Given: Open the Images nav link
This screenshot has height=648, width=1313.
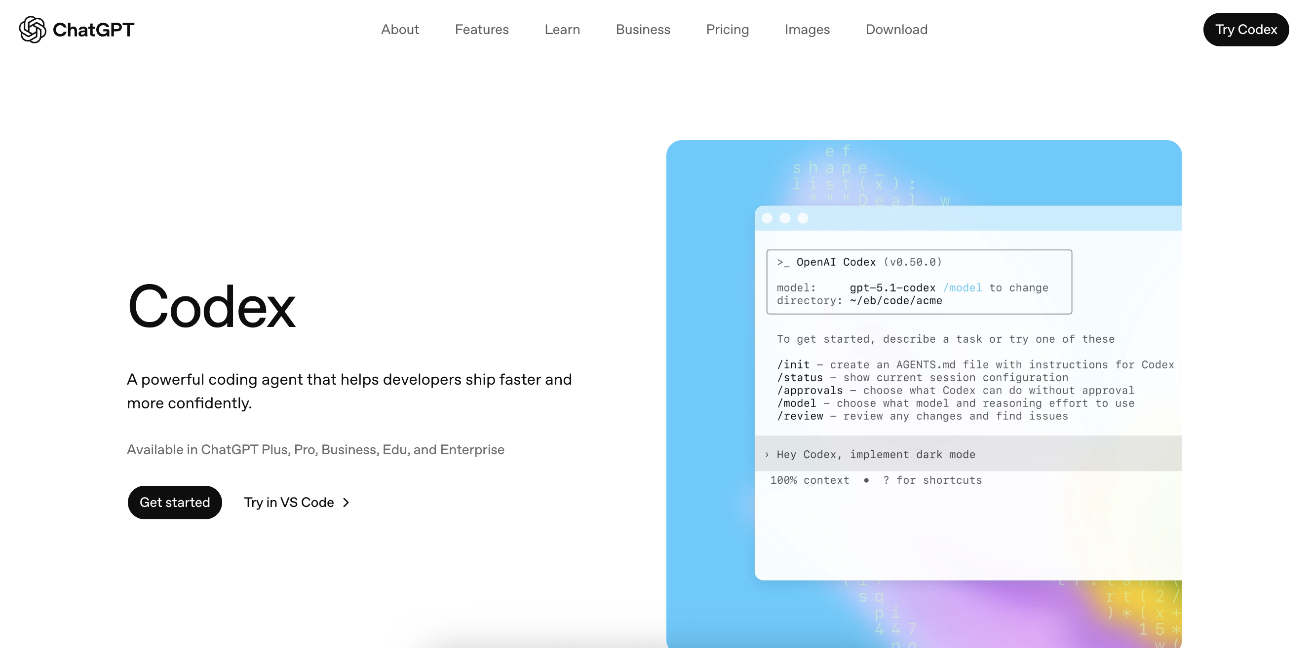Looking at the screenshot, I should click(x=807, y=30).
